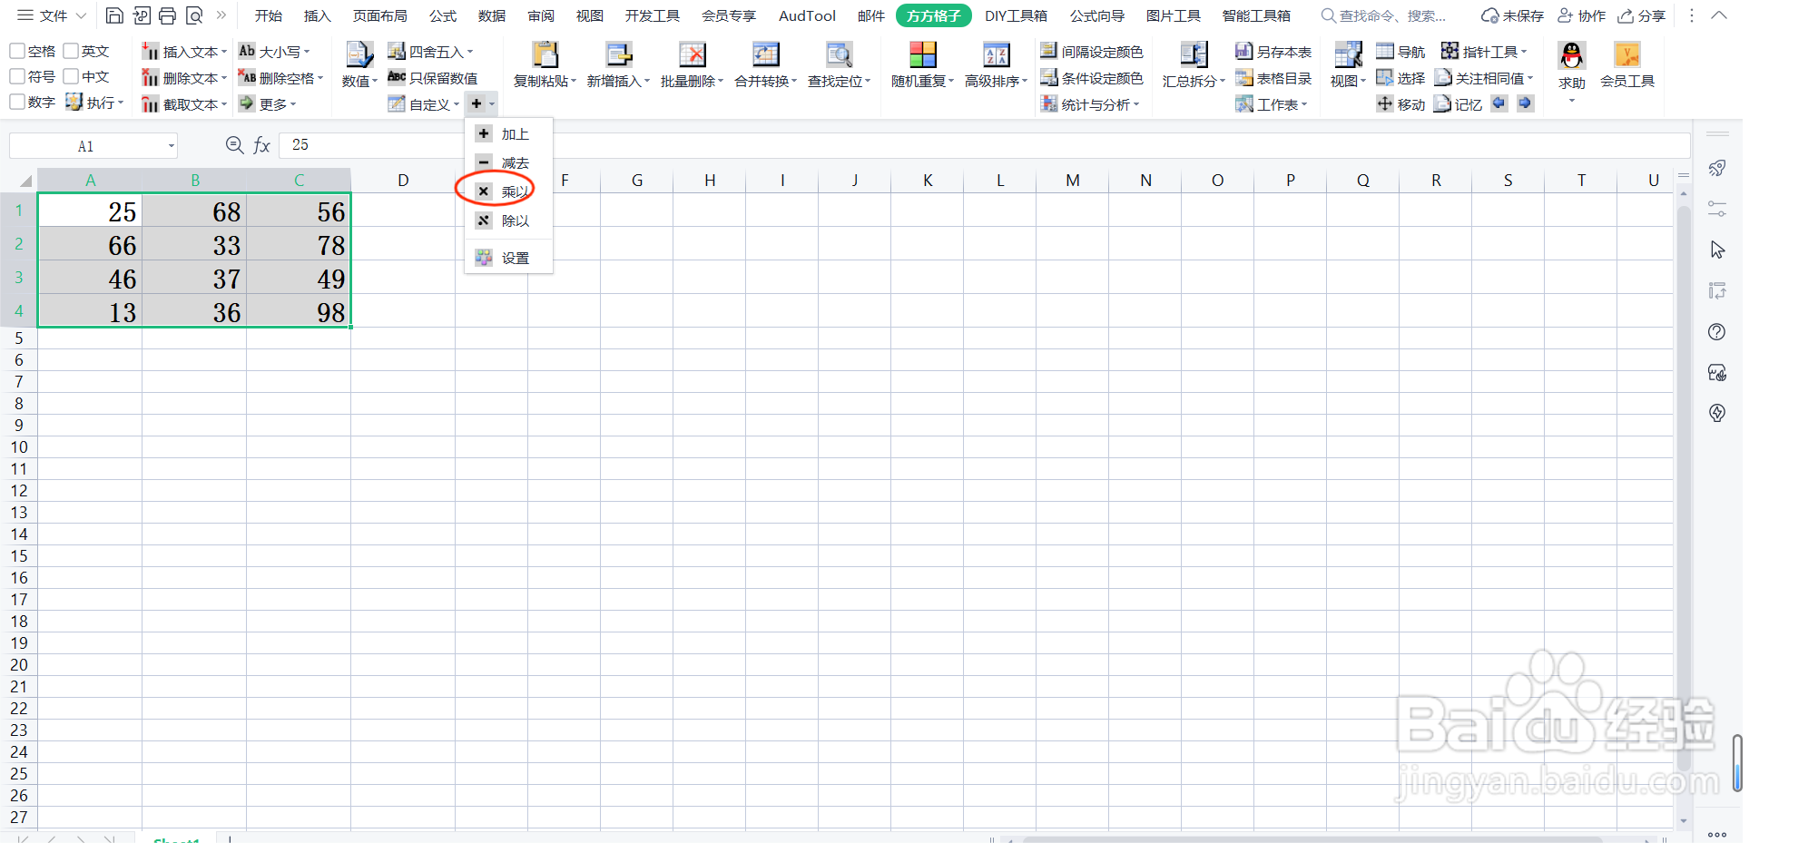Click the 批量删除 icon
The image size is (1818, 843).
692,55
